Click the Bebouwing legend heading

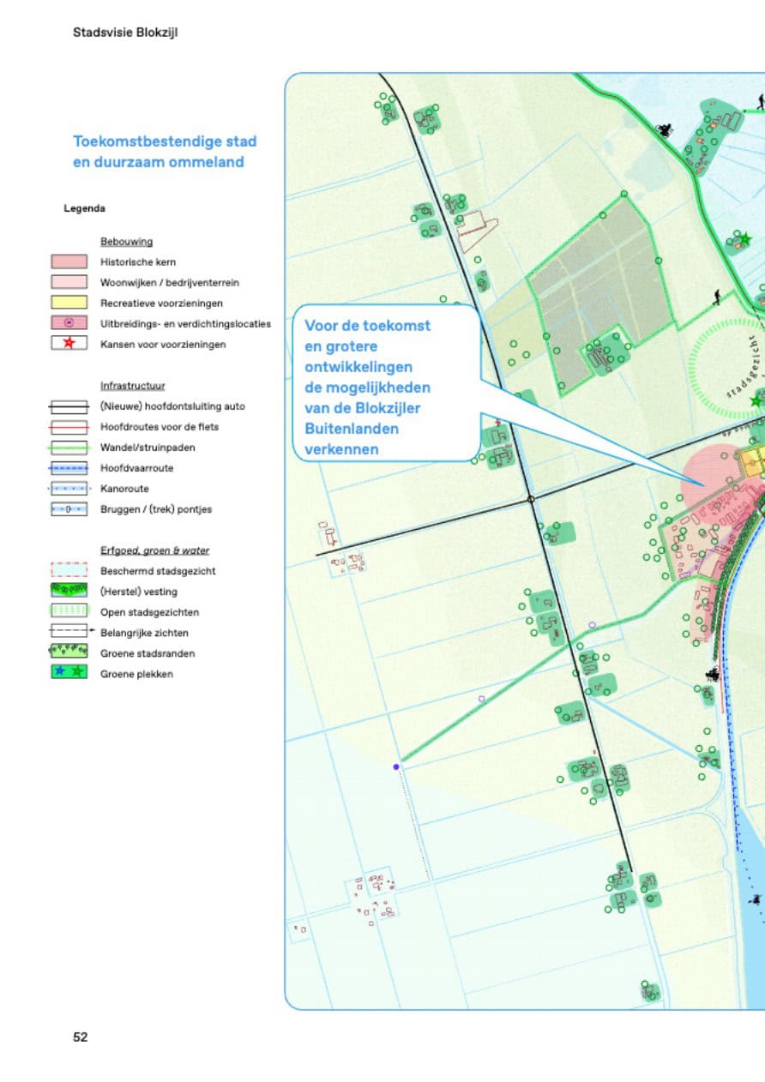pos(121,242)
